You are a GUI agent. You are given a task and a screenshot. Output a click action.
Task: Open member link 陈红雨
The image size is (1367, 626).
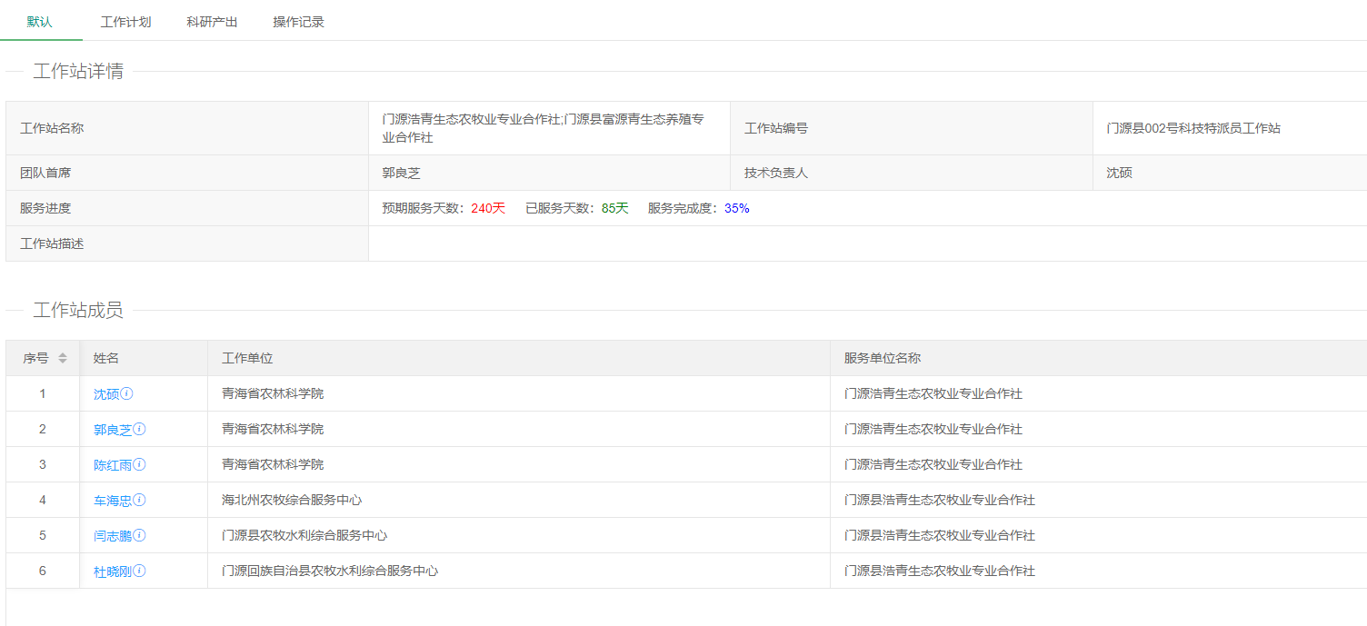coord(113,465)
